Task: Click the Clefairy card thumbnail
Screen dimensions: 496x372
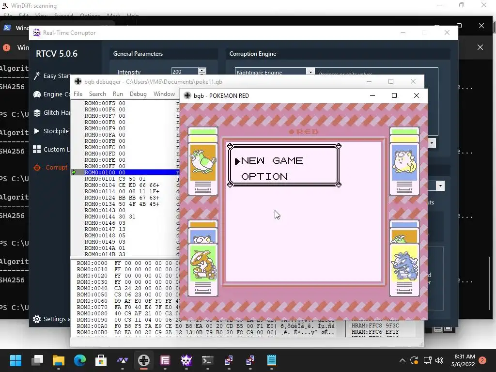Action: 404,162
